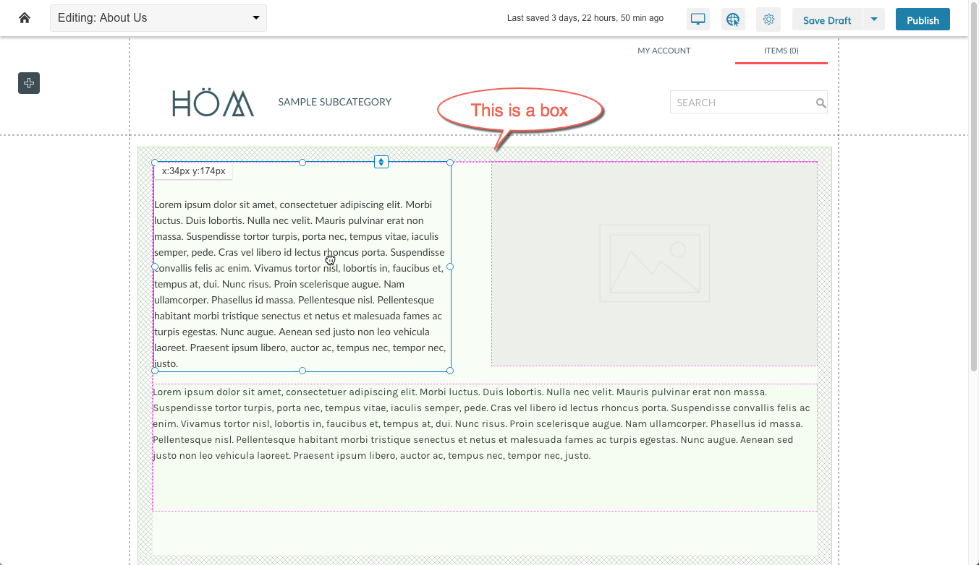Click the Last saved status text
This screenshot has height=565, width=979.
pyautogui.click(x=585, y=18)
